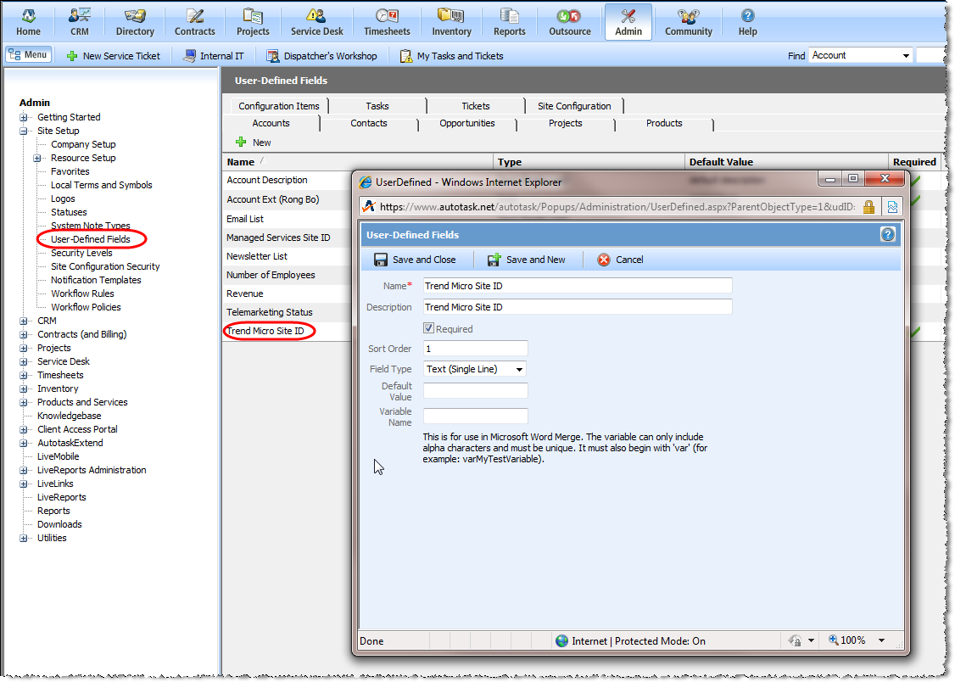Click the Save and Close disk icon

click(382, 260)
